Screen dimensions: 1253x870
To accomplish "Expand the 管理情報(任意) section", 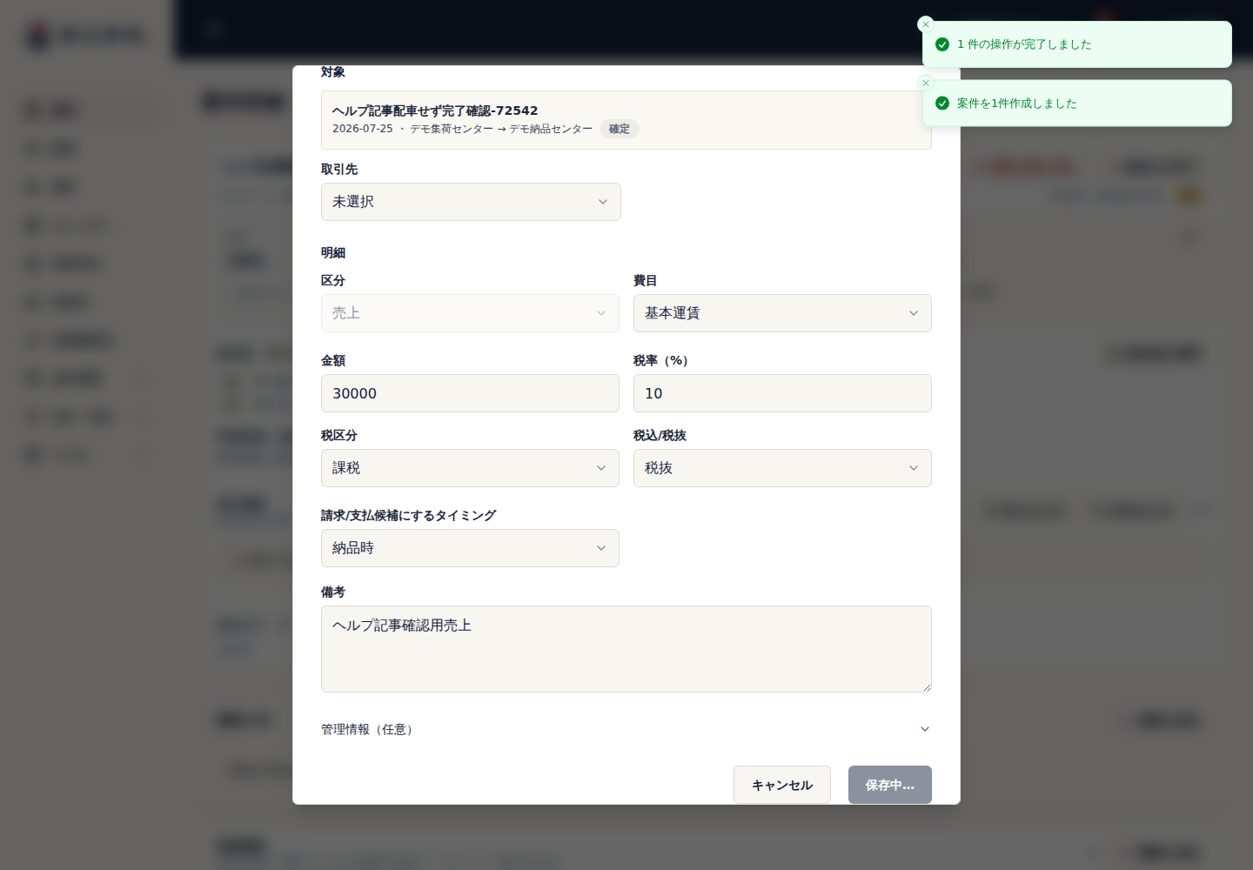I will pos(626,729).
